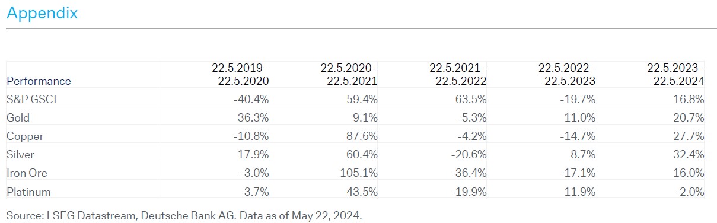Image resolution: width=717 pixels, height=223 pixels.
Task: Select the Copper row label
Action: (x=25, y=136)
